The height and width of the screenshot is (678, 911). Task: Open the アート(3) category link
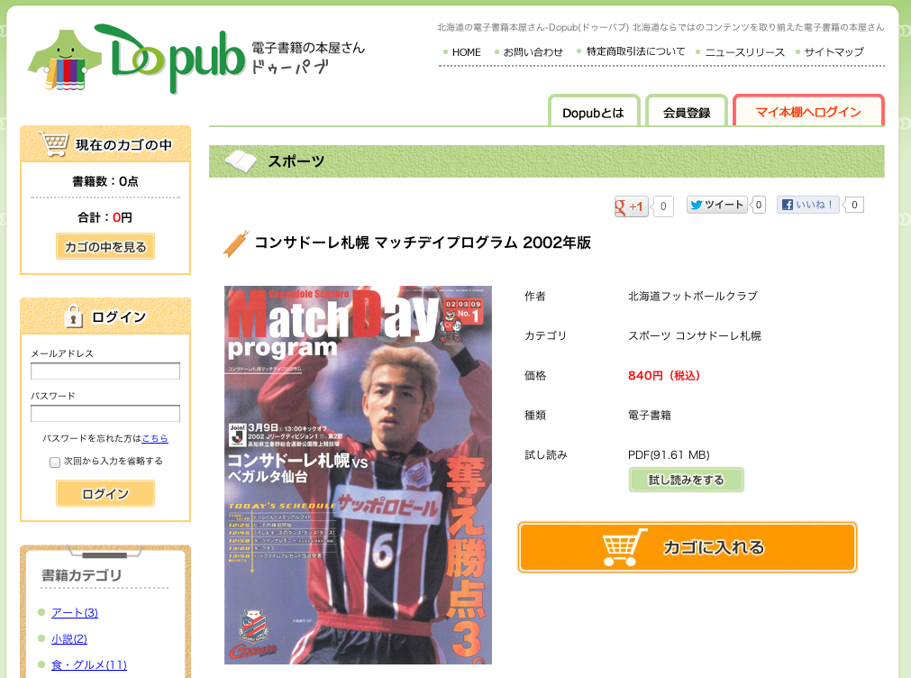pyautogui.click(x=75, y=612)
